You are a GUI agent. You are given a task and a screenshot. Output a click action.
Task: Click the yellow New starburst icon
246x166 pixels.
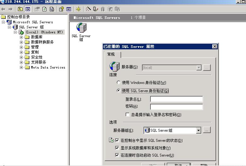(x=78, y=9)
